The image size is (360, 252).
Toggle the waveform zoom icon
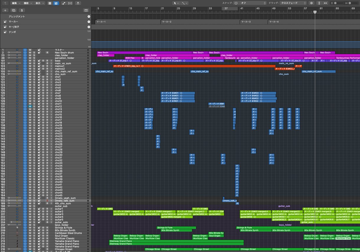coord(312,3)
